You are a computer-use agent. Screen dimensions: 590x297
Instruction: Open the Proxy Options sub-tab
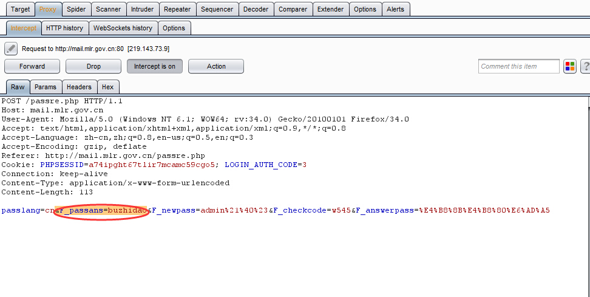(174, 28)
